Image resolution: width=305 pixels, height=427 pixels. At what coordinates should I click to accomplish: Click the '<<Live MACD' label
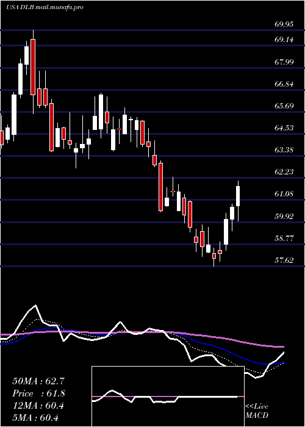click(257, 411)
